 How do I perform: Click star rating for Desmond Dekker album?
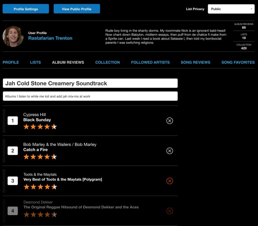[40, 214]
